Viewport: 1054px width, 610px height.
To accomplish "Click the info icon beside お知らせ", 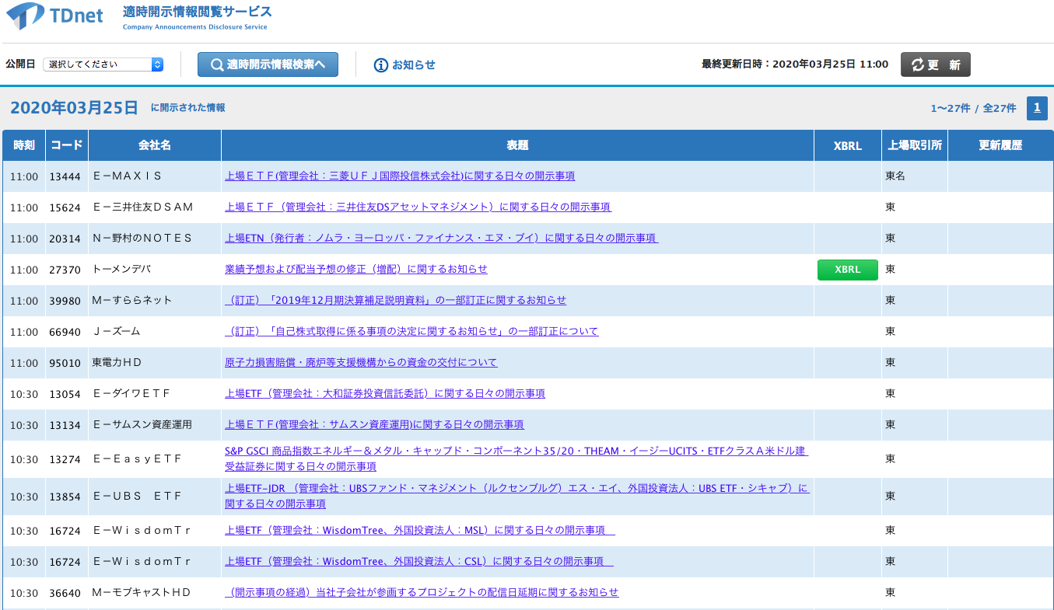I will point(381,65).
